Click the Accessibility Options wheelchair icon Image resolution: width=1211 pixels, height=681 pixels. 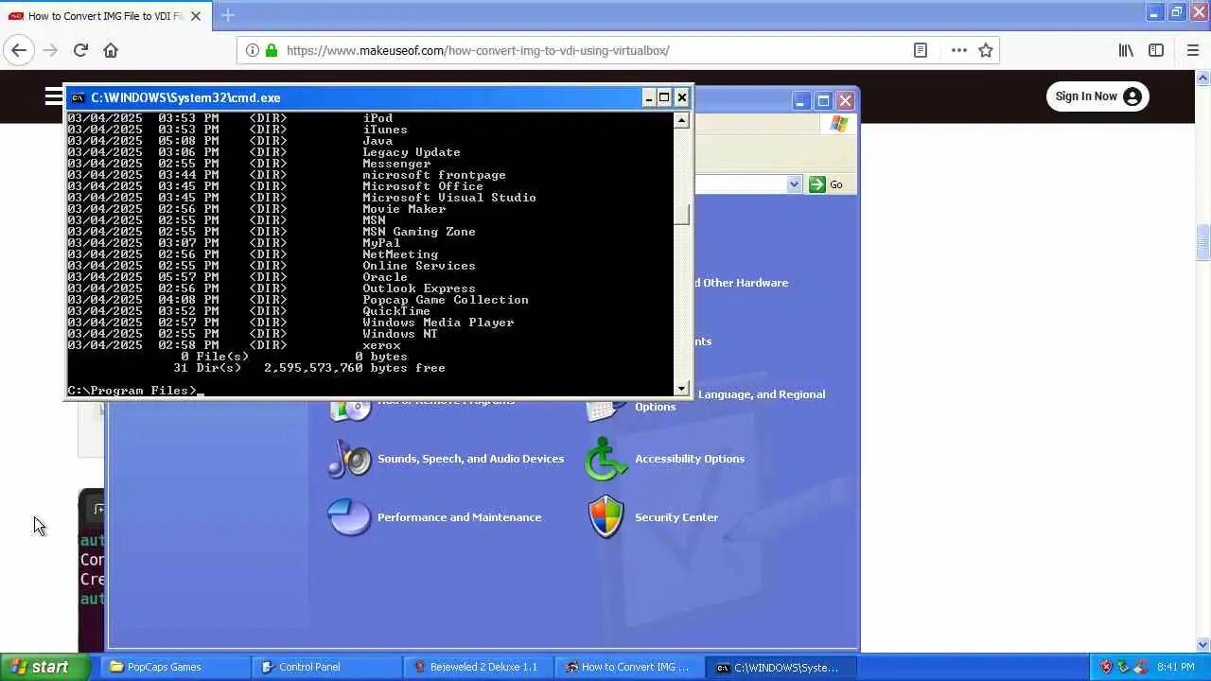pyautogui.click(x=605, y=459)
